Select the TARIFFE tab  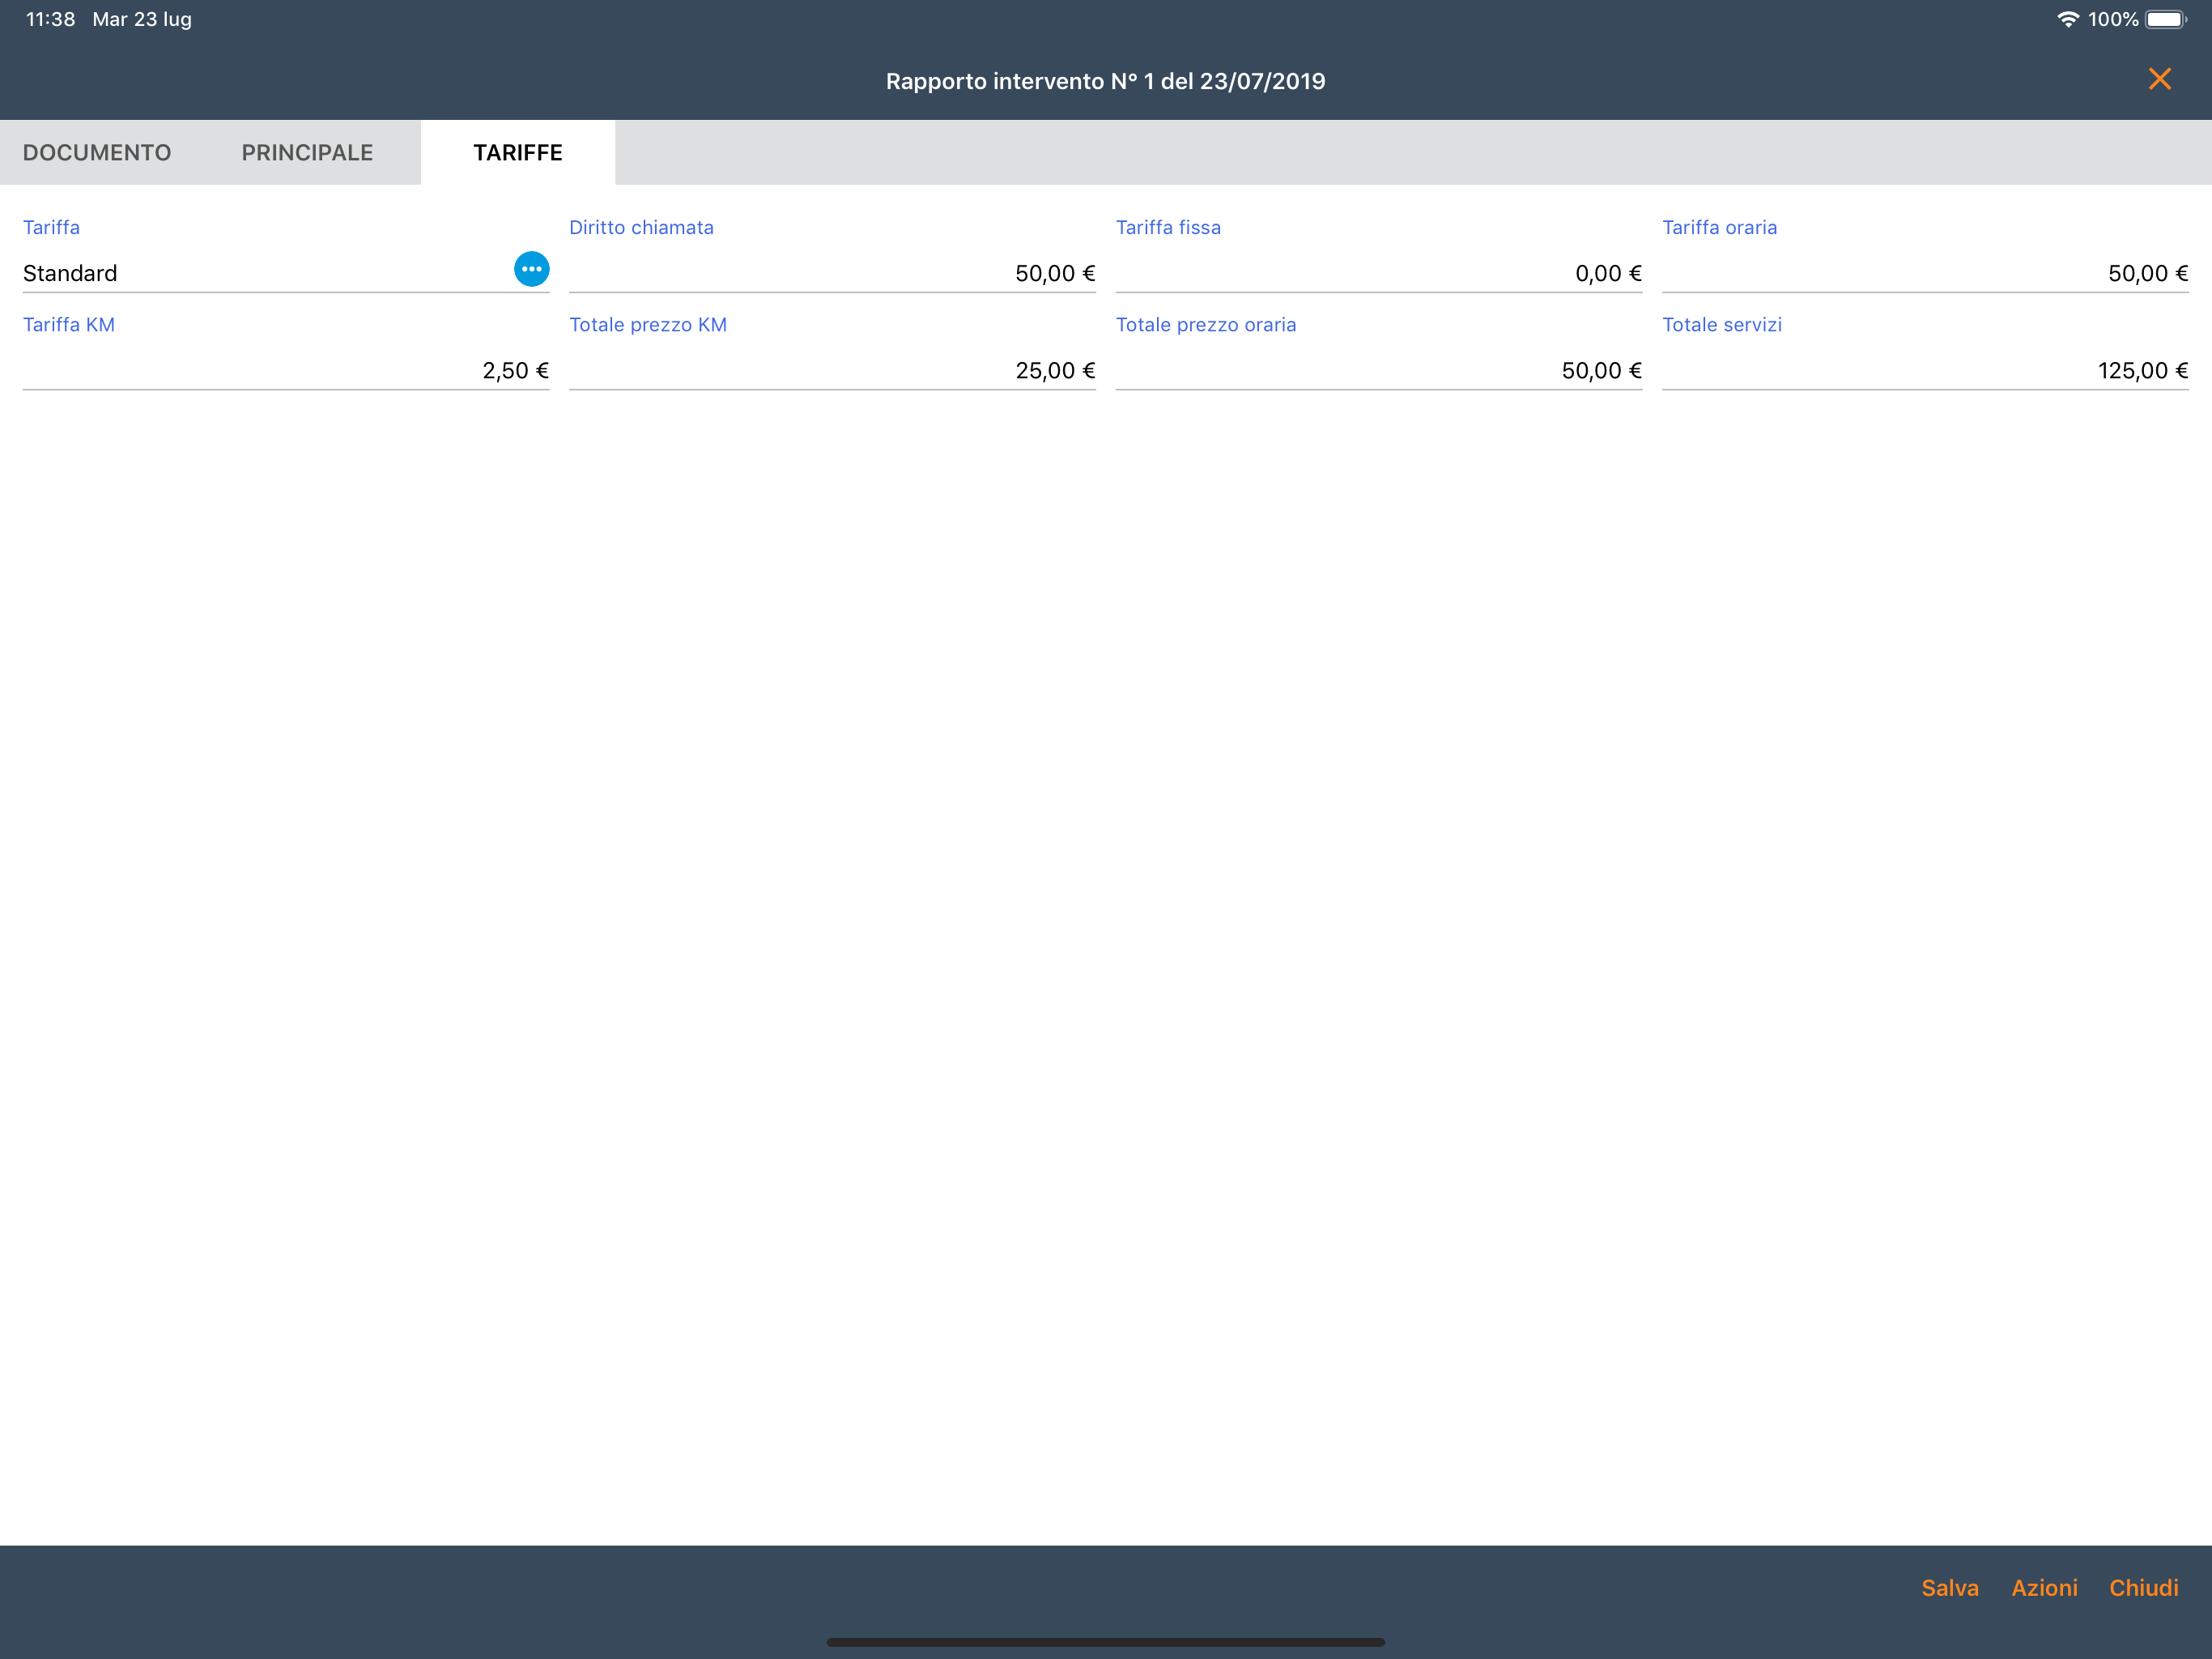coord(517,152)
